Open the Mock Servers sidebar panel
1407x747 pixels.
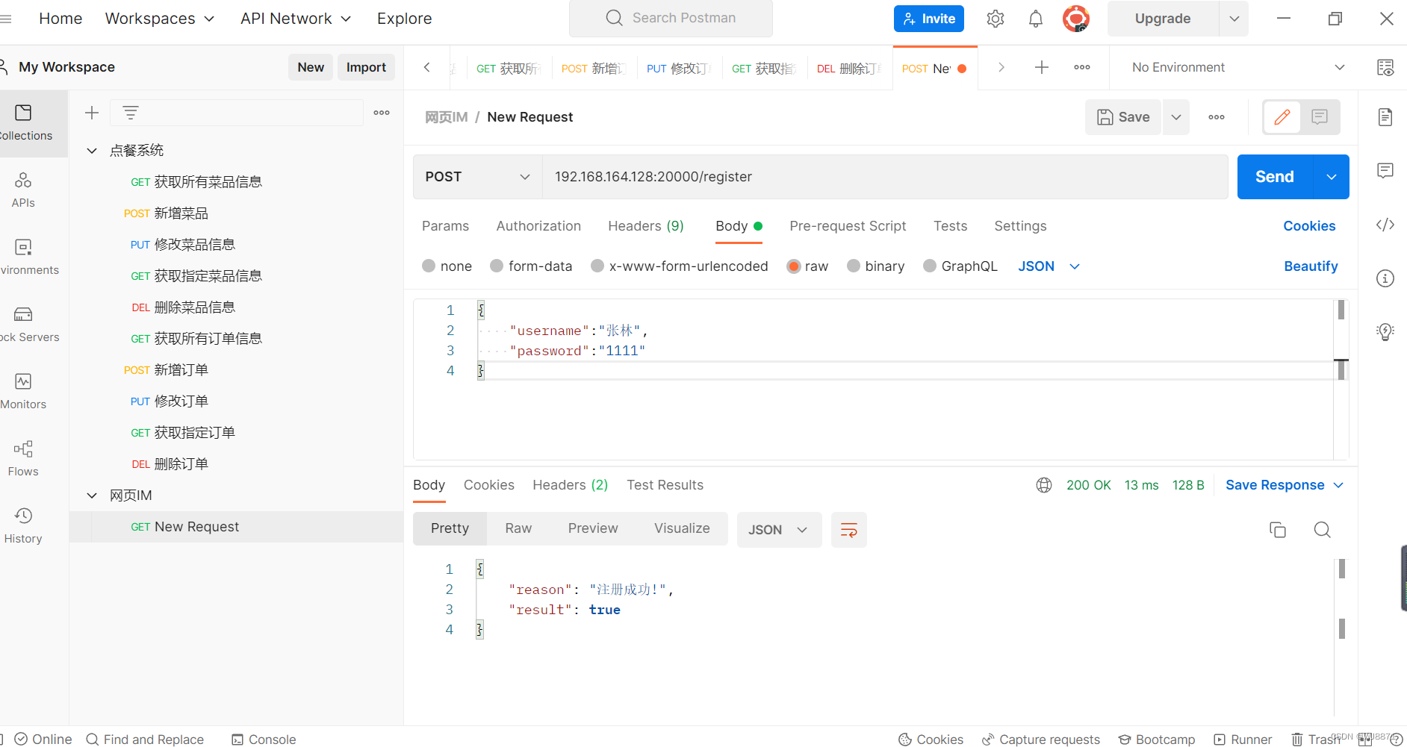tap(27, 325)
